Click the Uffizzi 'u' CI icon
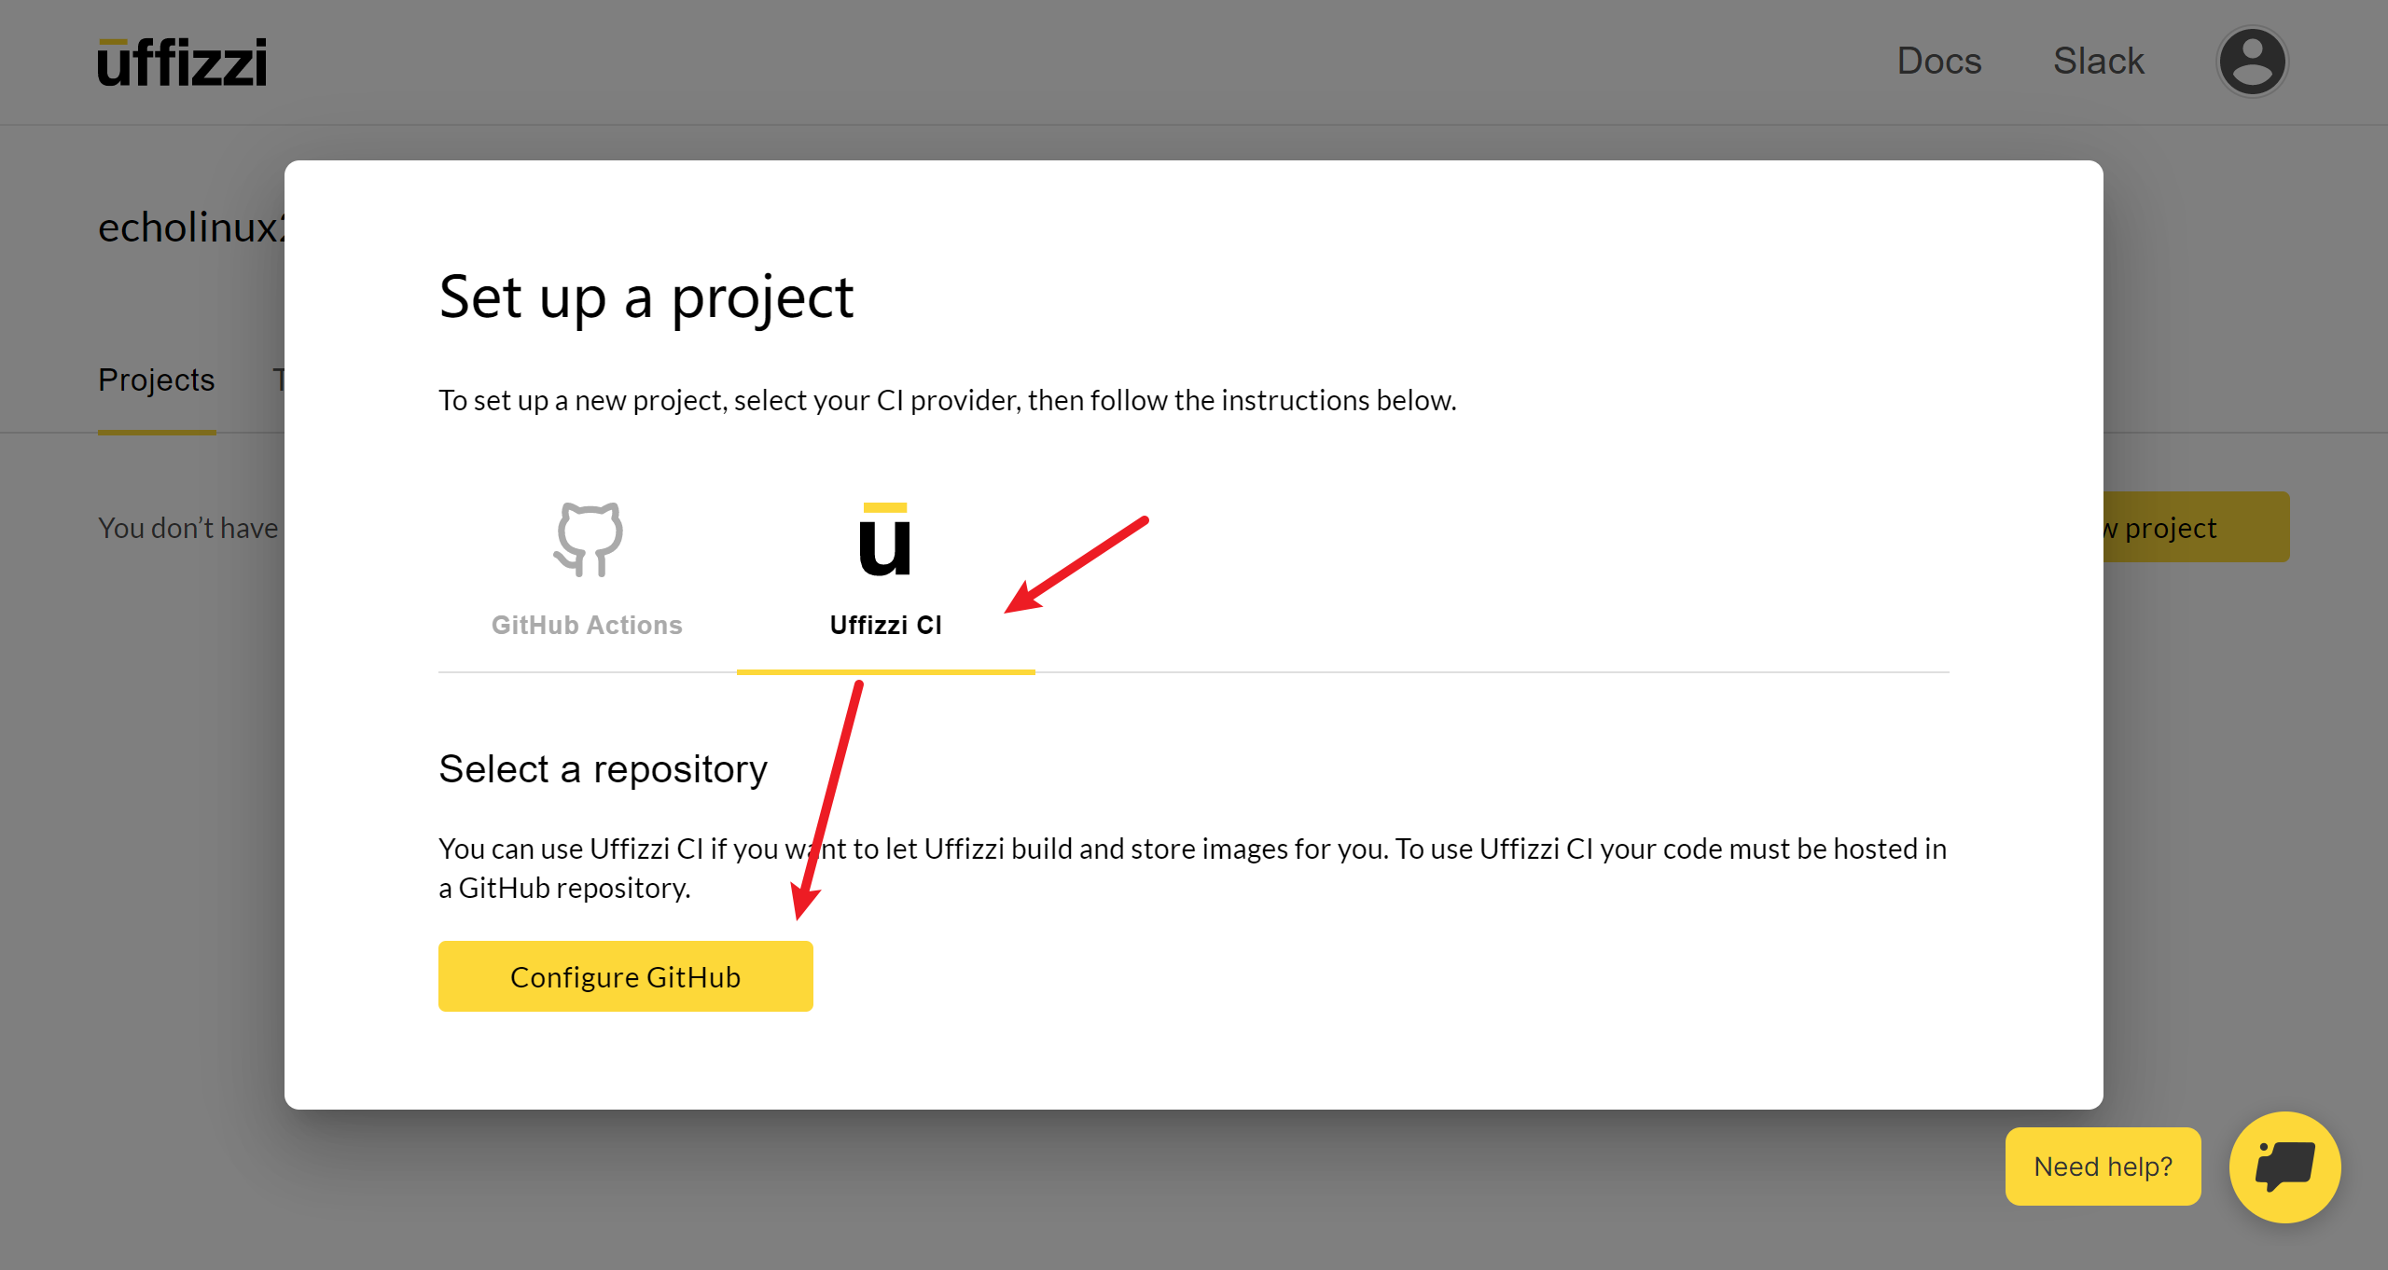 pos(884,539)
